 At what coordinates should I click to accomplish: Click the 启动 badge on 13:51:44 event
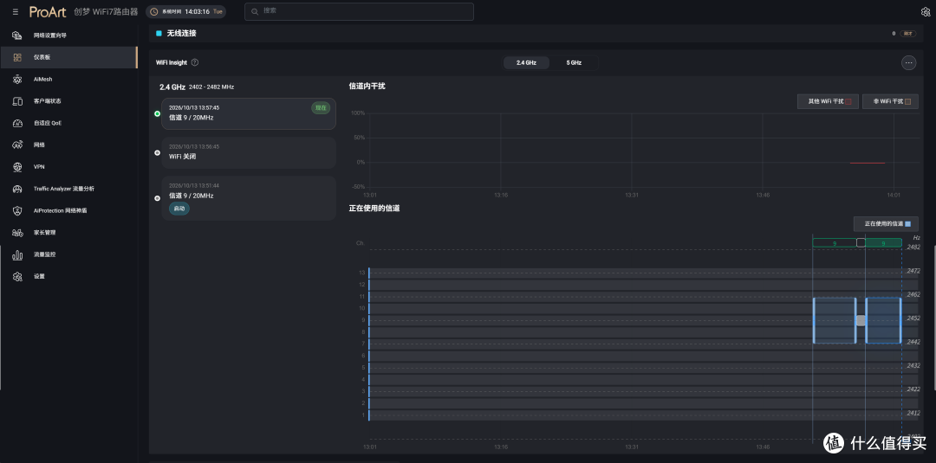[179, 209]
